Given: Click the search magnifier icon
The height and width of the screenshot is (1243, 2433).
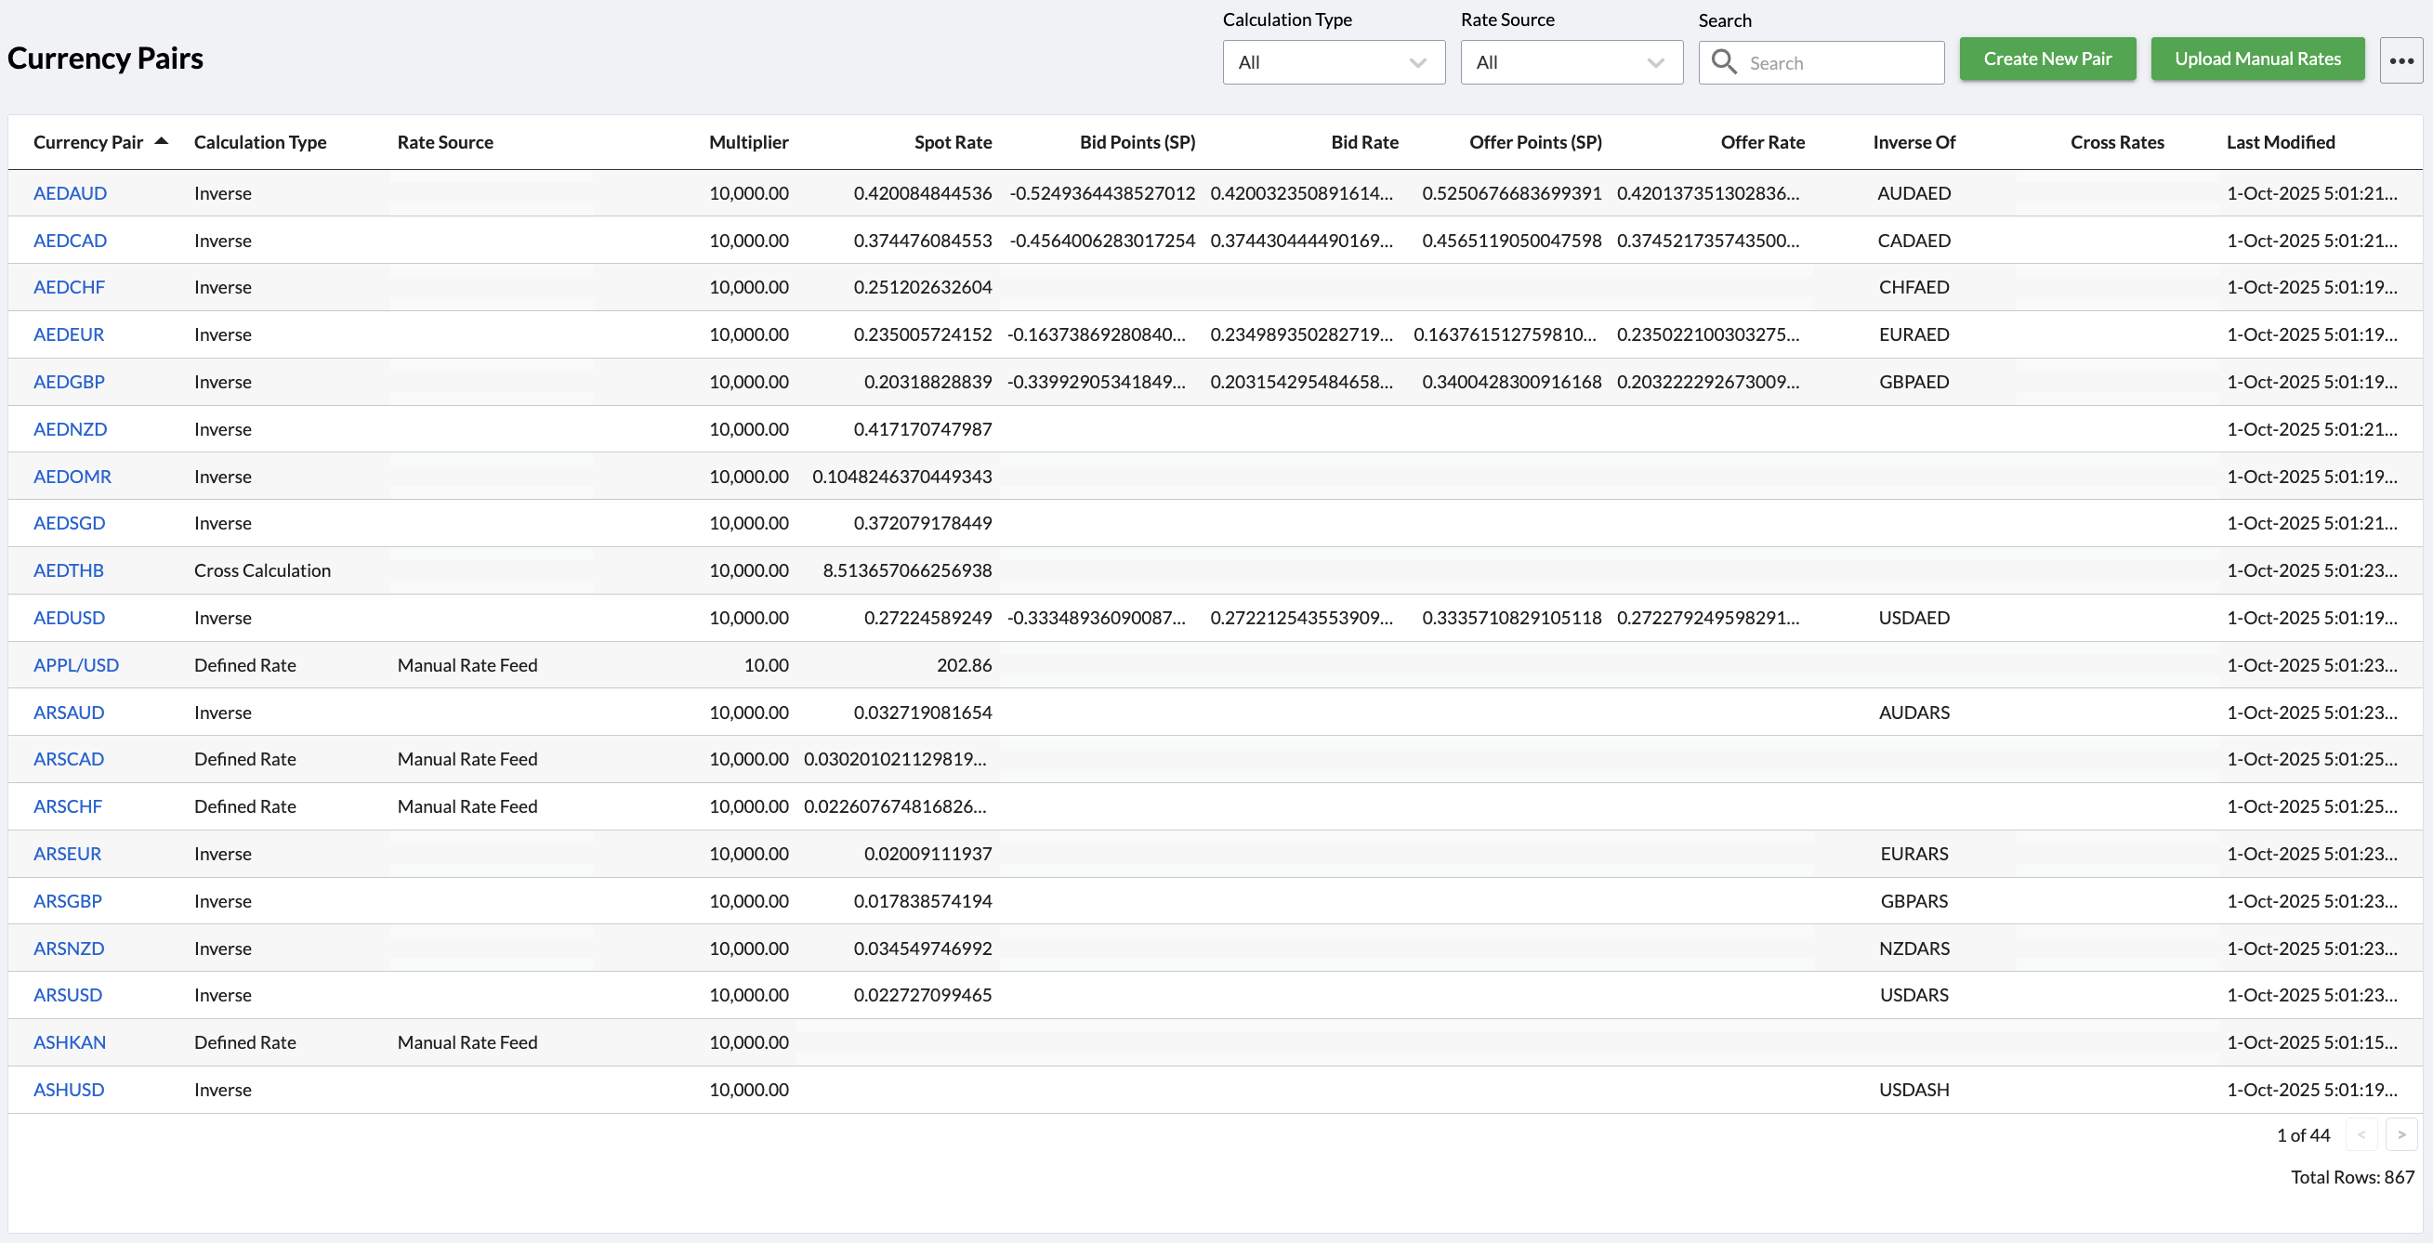Looking at the screenshot, I should [x=1724, y=62].
